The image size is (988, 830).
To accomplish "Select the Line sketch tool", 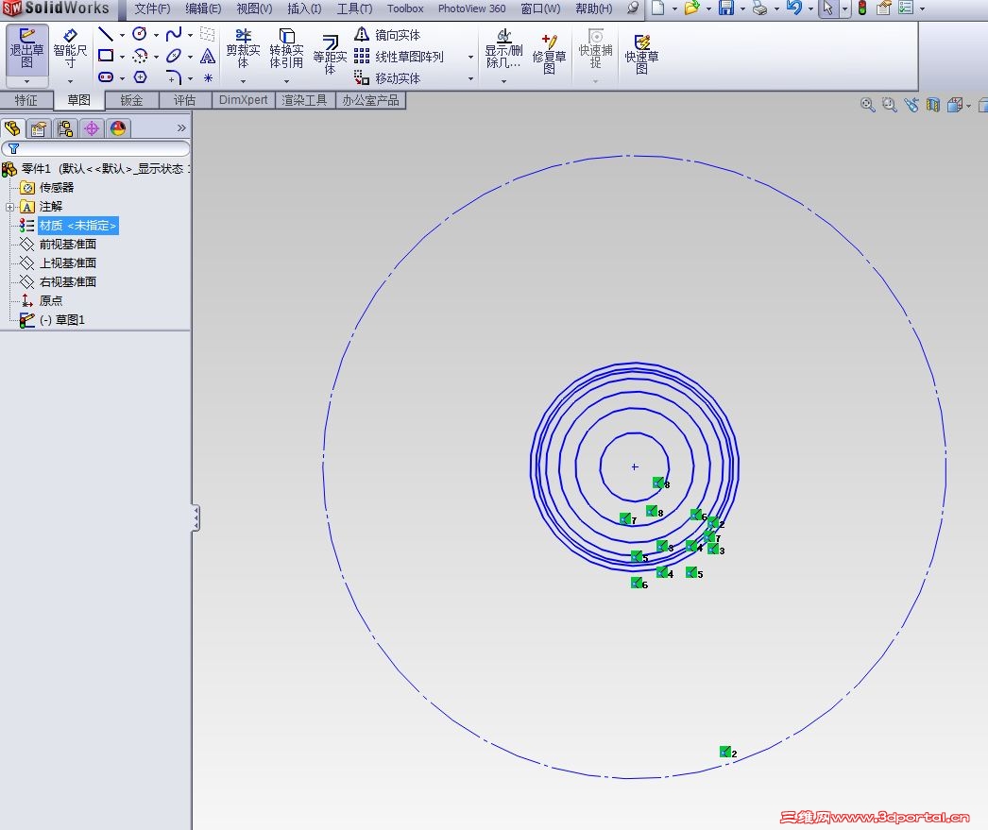I will tap(106, 34).
